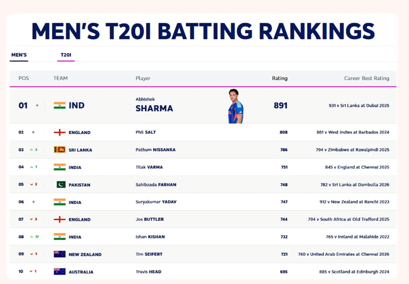Click India flag beside Abhishek Sharma
The image size is (409, 284).
tap(60, 105)
